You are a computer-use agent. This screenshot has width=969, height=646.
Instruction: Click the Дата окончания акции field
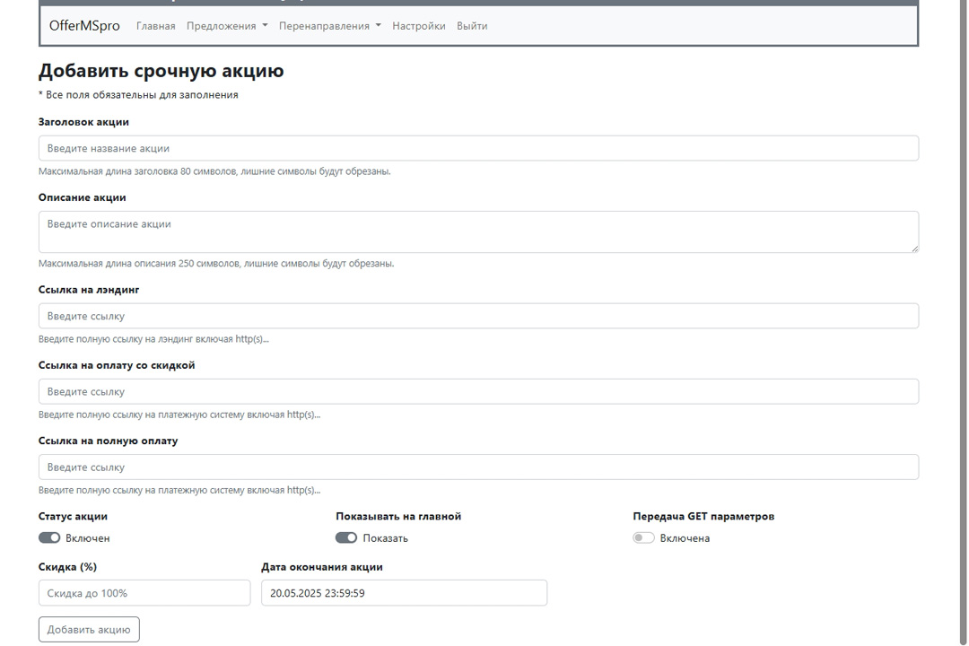pos(404,593)
